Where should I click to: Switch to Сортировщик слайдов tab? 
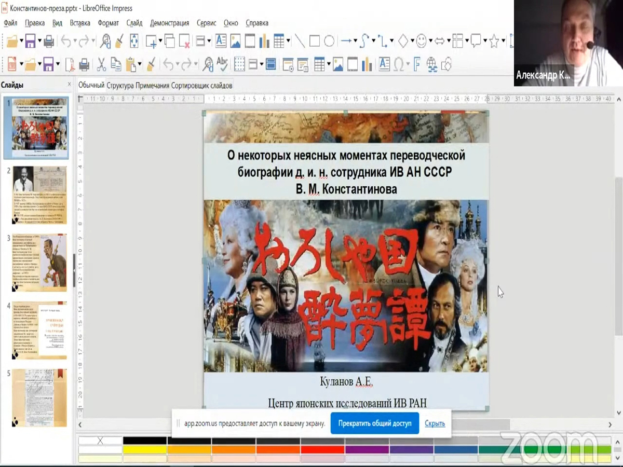coord(201,85)
